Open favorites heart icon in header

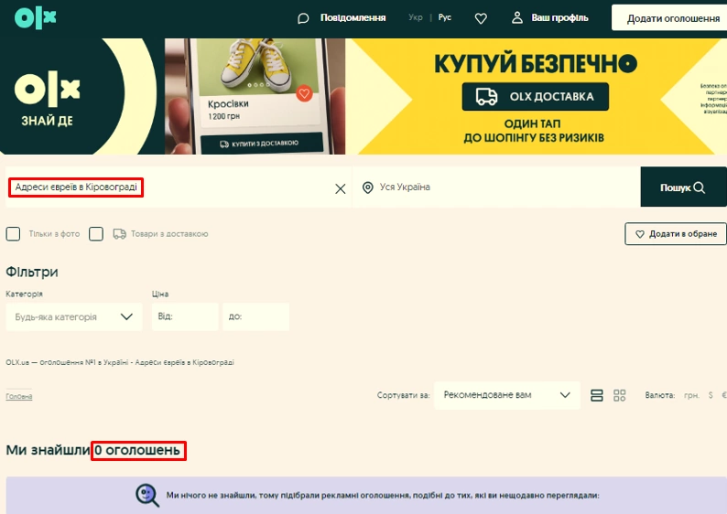pyautogui.click(x=481, y=18)
